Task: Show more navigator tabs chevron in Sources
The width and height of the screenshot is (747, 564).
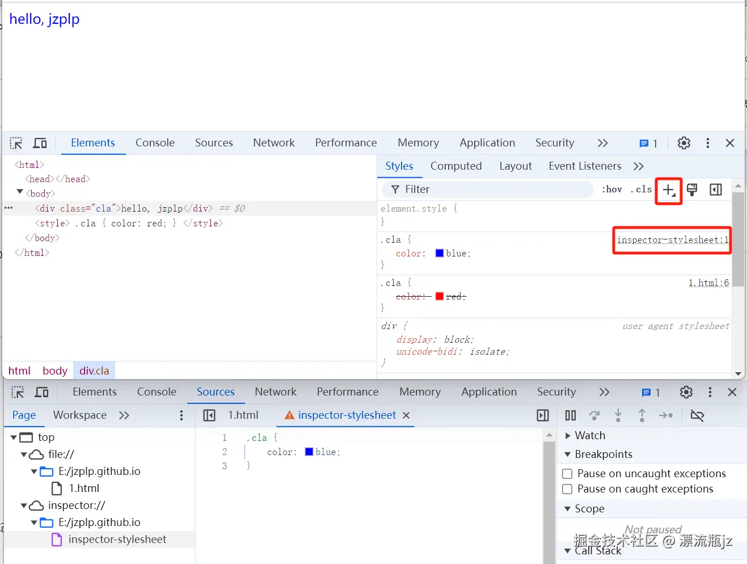Action: (124, 415)
